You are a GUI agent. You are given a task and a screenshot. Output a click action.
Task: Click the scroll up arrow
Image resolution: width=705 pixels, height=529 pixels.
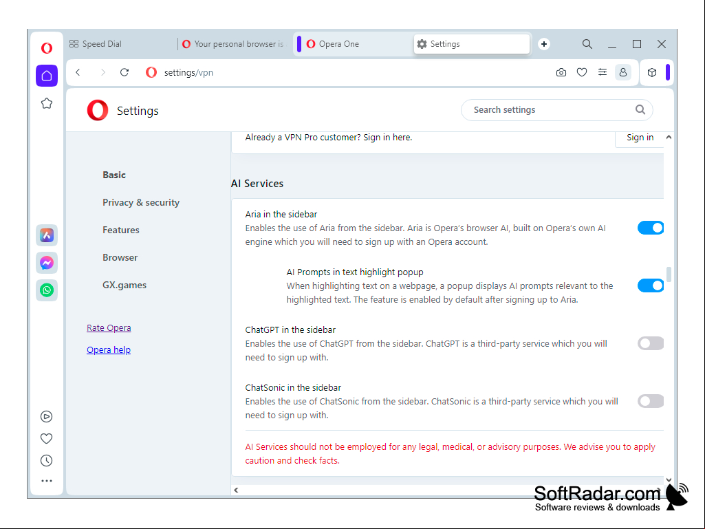coord(669,137)
